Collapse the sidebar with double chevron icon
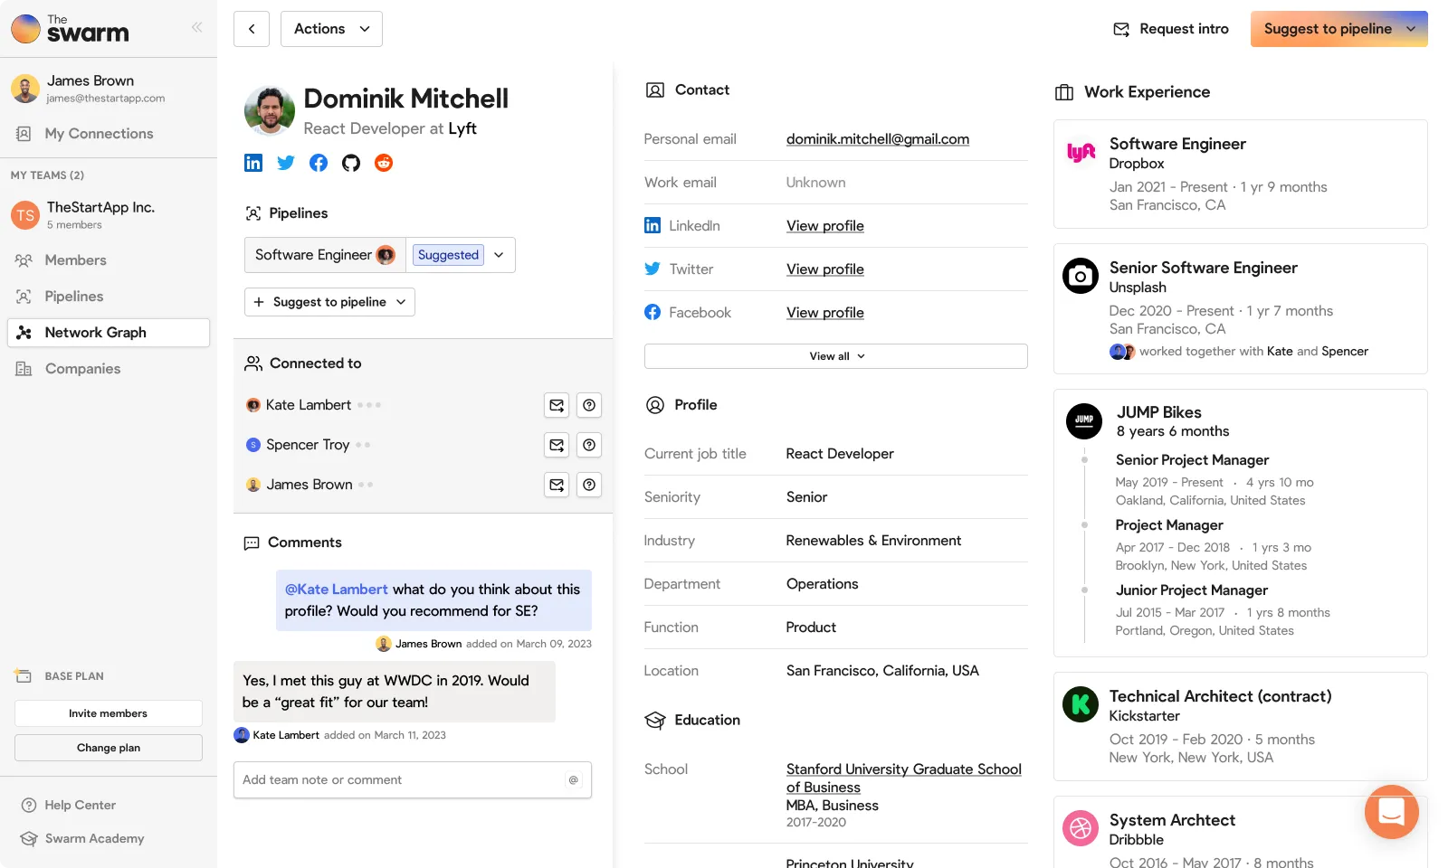 point(196,27)
